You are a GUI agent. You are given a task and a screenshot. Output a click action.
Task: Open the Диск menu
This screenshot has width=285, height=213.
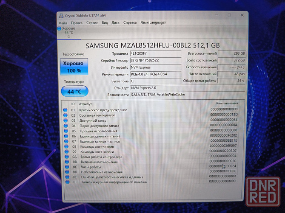click(115, 22)
